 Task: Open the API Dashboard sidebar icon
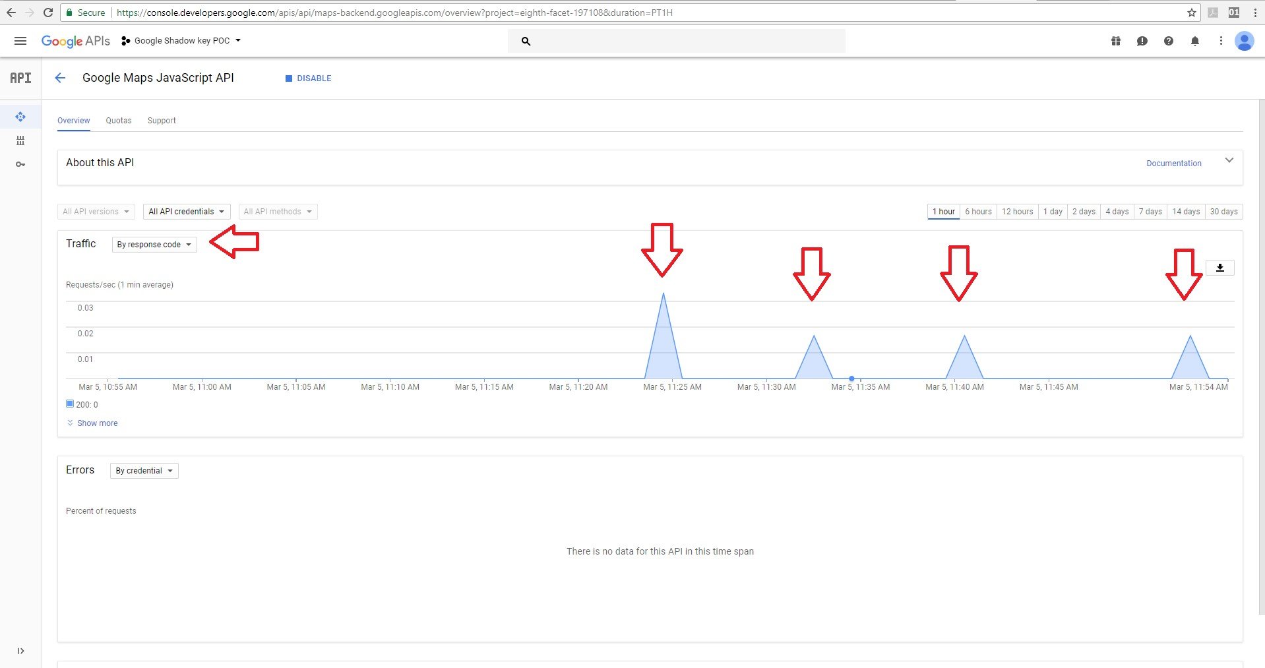(20, 117)
